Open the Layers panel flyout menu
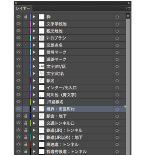 [128, 8]
